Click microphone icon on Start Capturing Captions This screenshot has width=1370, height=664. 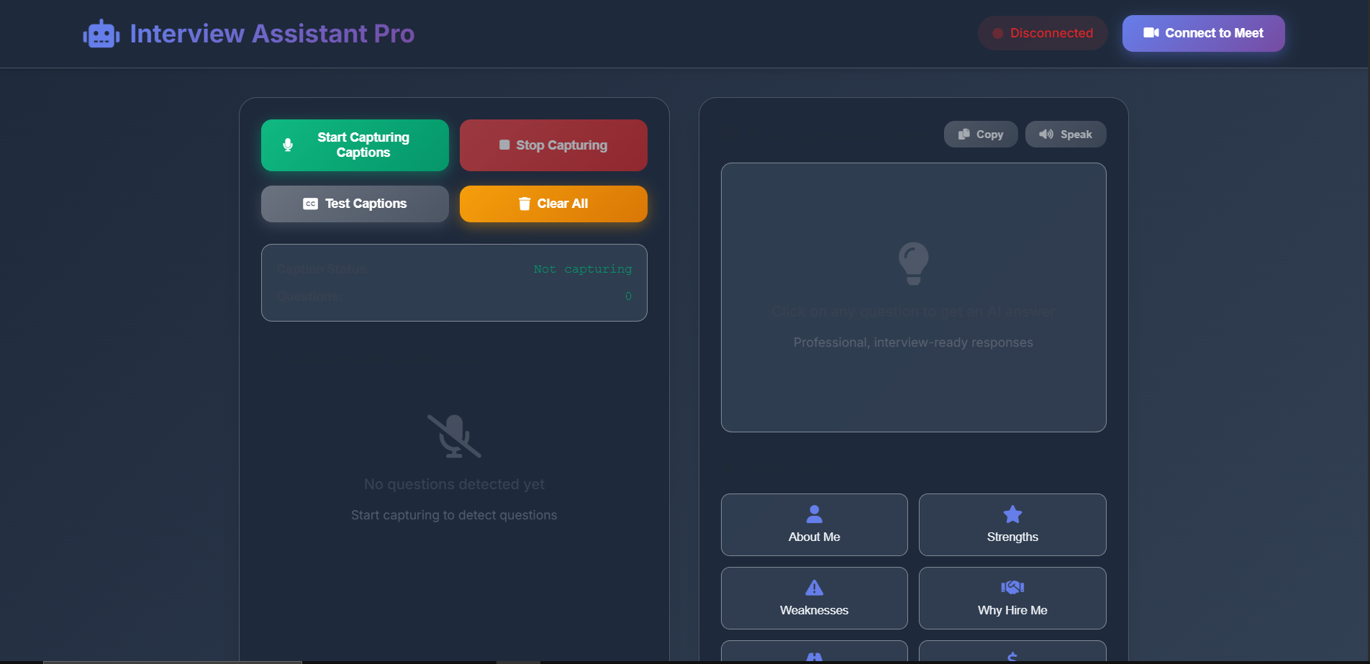point(288,145)
